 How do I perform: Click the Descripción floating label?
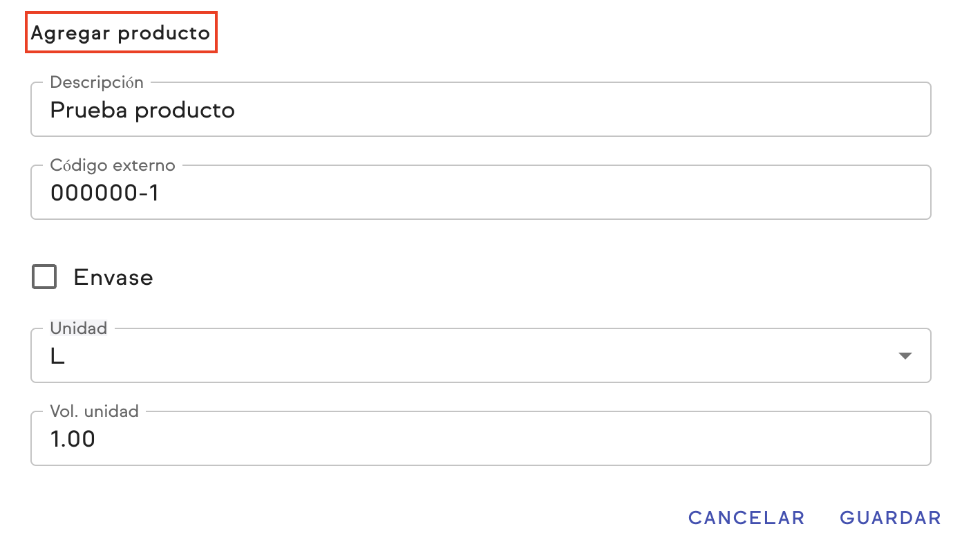point(97,82)
